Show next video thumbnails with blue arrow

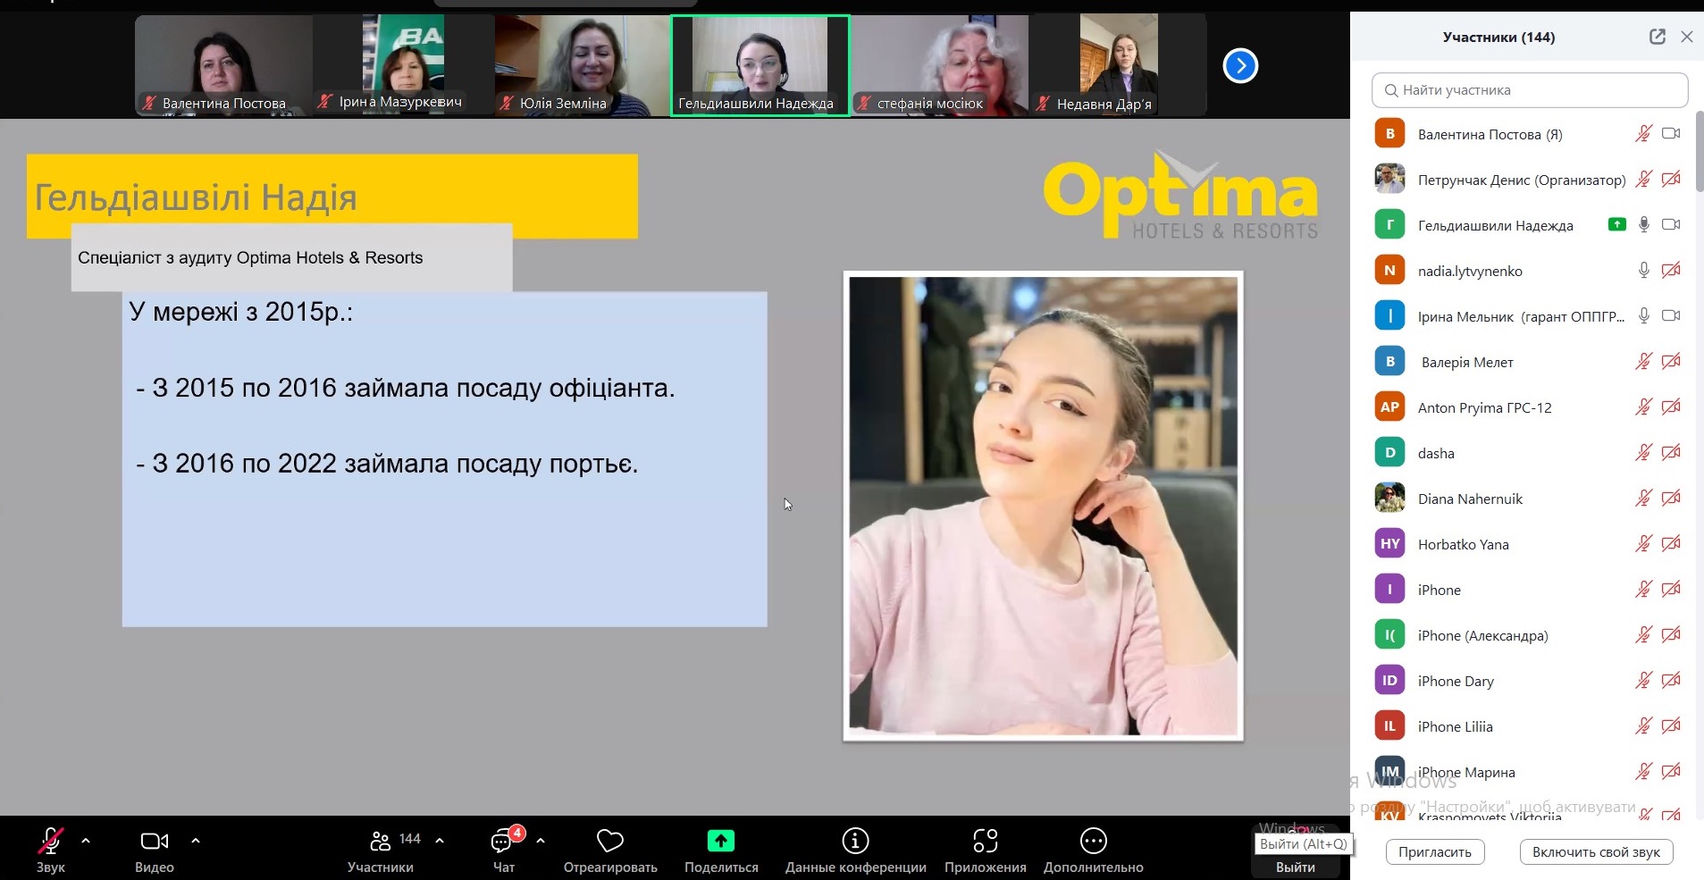(x=1239, y=65)
